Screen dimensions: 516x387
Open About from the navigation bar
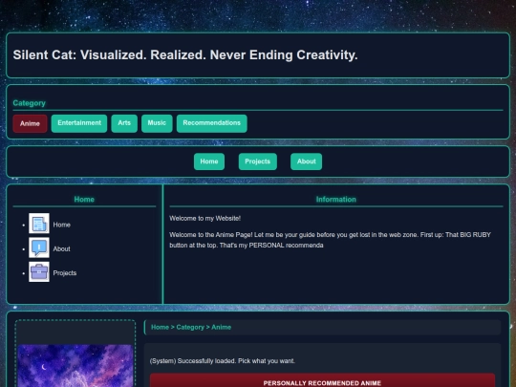click(x=306, y=161)
